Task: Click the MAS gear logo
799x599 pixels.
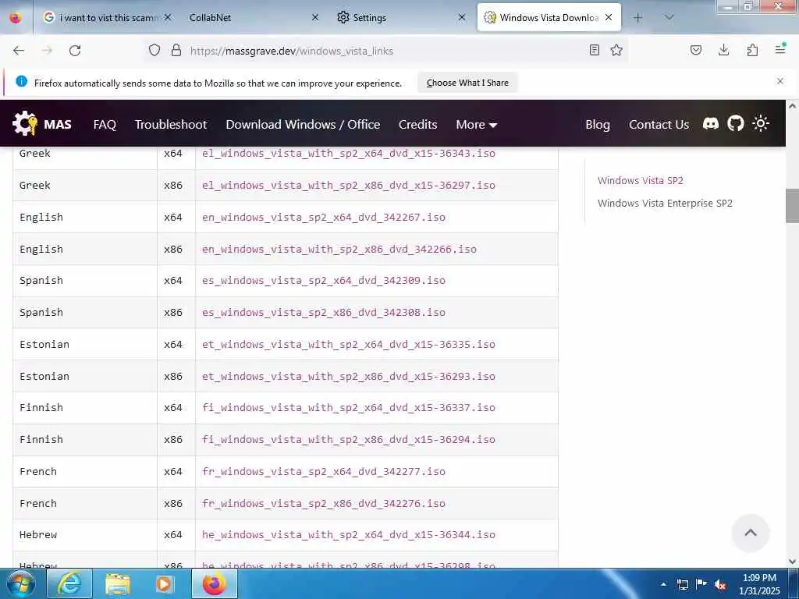Action: (24, 124)
